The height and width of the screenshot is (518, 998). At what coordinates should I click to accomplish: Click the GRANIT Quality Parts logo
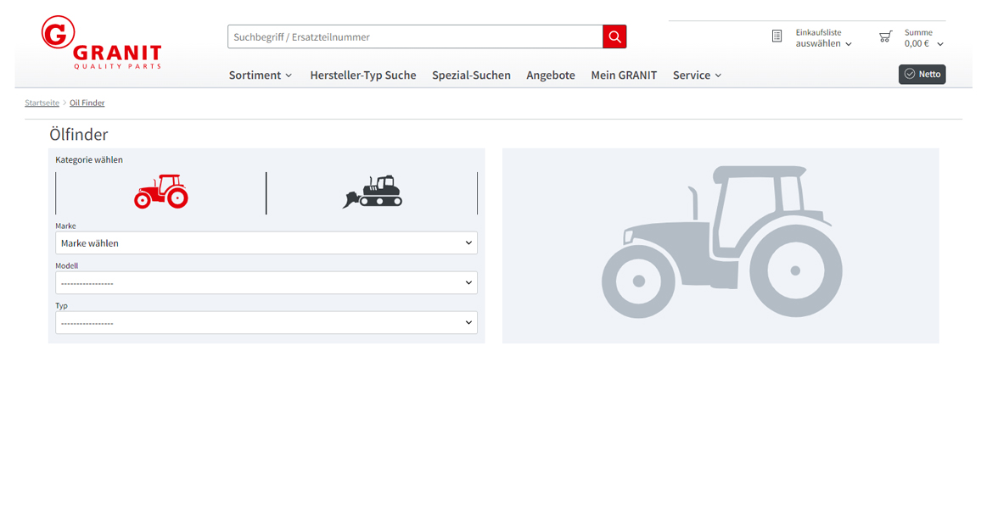tap(100, 43)
